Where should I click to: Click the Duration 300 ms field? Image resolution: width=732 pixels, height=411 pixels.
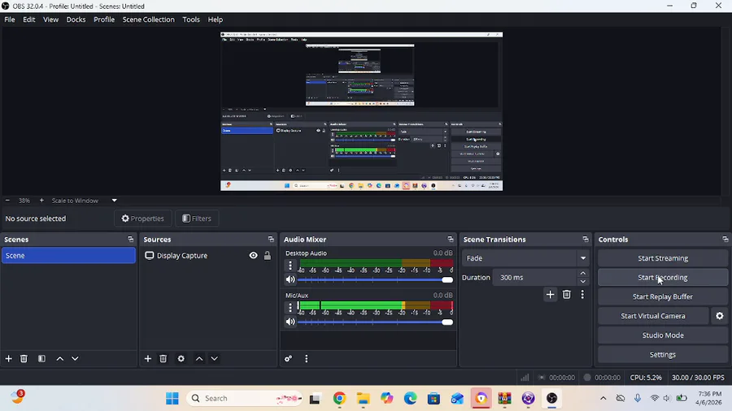pos(534,277)
